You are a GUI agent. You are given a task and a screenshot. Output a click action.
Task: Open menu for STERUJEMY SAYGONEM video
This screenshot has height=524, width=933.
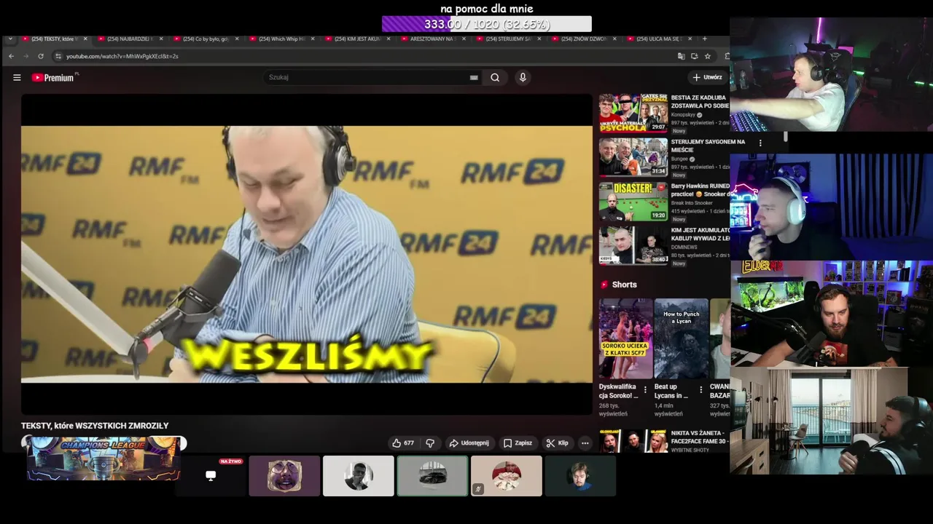[x=760, y=143]
